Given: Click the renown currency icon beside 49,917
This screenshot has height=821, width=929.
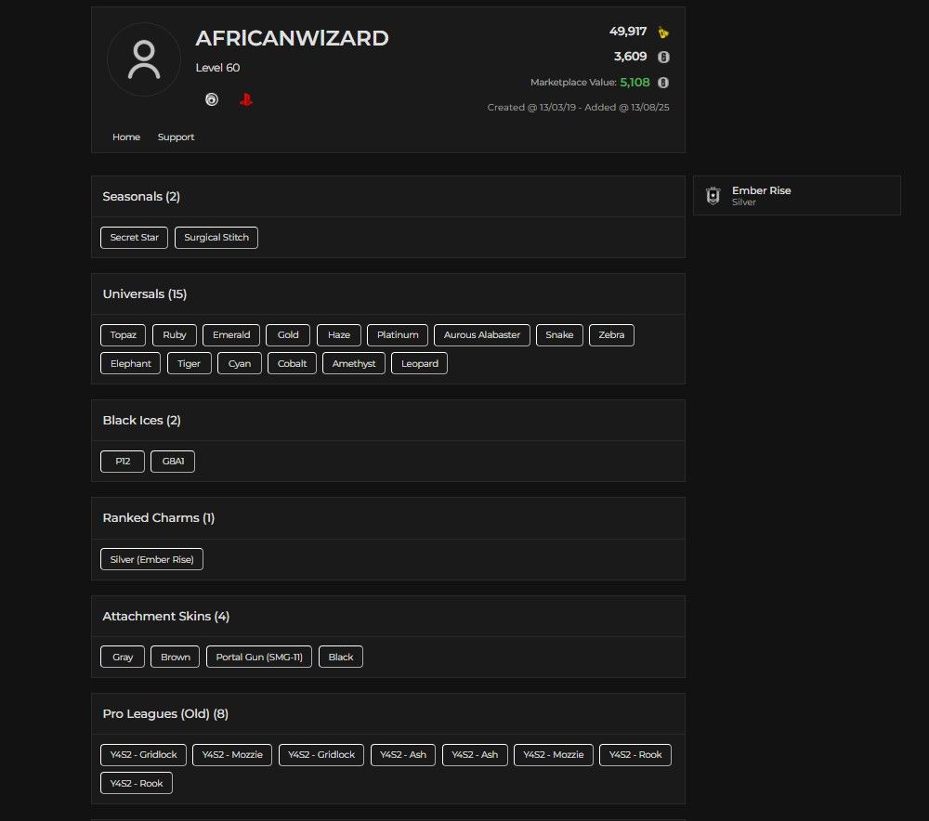Looking at the screenshot, I should 663,32.
